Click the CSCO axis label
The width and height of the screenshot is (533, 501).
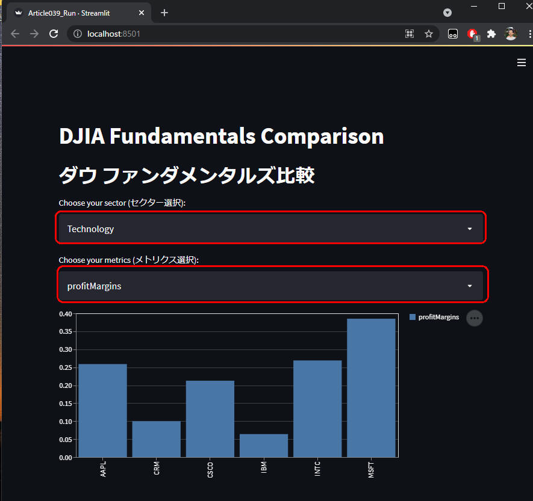(x=210, y=470)
